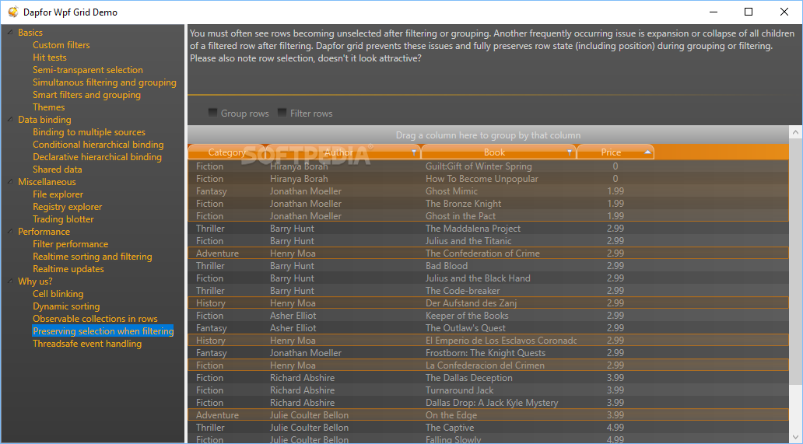Image resolution: width=803 pixels, height=444 pixels.
Task: Open Binding to multiple sources demo
Action: click(x=89, y=132)
